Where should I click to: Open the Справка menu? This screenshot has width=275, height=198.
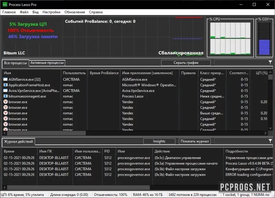click(x=96, y=12)
